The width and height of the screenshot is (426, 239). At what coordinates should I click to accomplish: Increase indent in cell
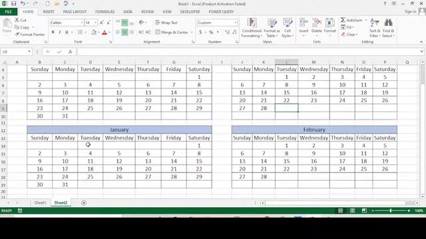[148, 33]
